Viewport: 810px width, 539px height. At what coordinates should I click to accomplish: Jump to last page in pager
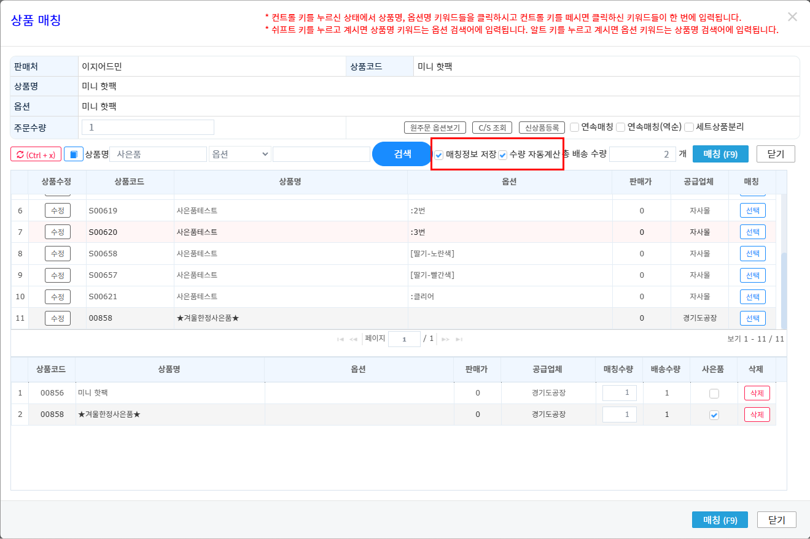[459, 339]
